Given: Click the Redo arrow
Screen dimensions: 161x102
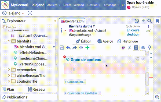Looking at the screenshot, I should pyautogui.click(x=75, y=48).
